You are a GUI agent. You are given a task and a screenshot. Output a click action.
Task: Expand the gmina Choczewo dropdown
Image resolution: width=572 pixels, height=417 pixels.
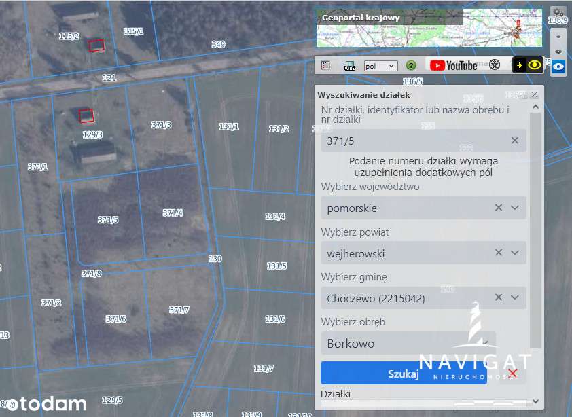pos(515,297)
